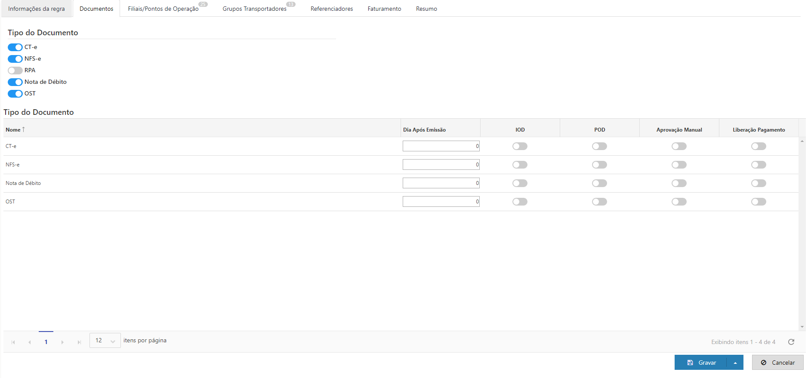Open the items per page dropdown

pyautogui.click(x=105, y=341)
